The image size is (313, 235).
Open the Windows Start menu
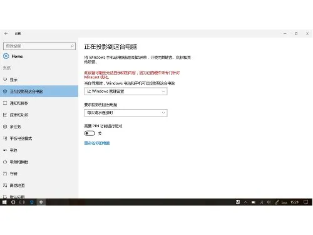tap(4, 202)
